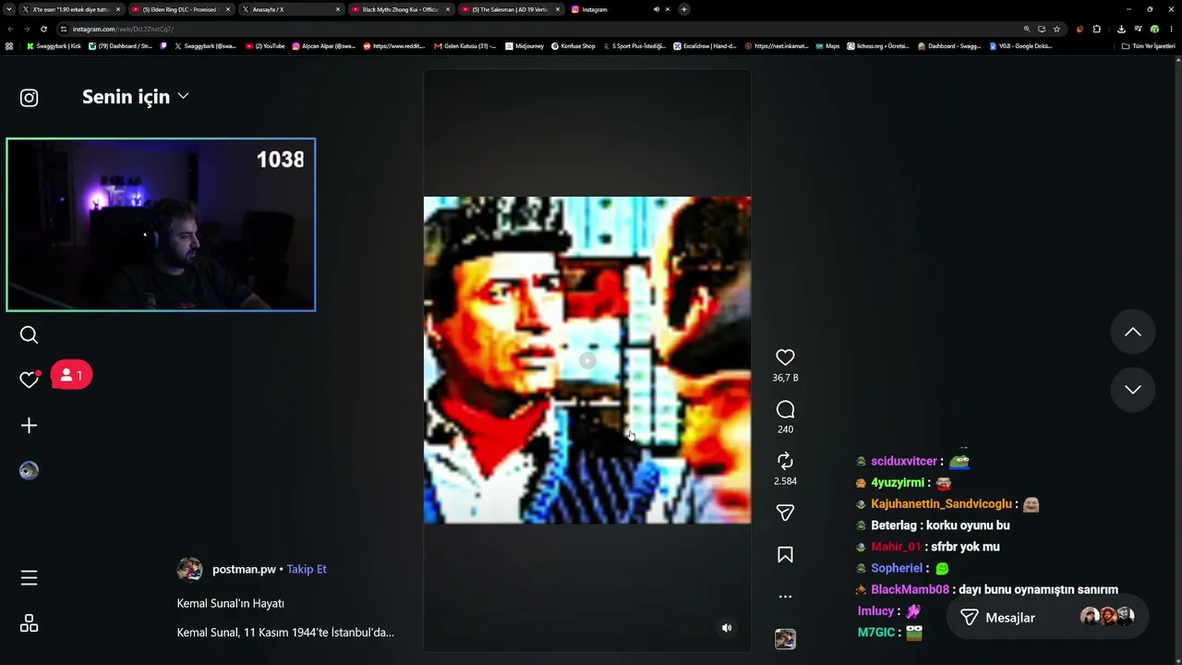Open reel three-dot options menu
Image resolution: width=1182 pixels, height=665 pixels.
785,597
